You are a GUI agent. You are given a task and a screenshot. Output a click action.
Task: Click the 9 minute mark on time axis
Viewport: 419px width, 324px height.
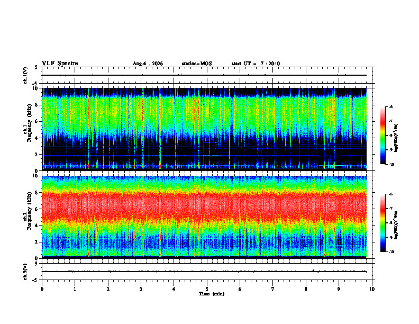coord(339,289)
